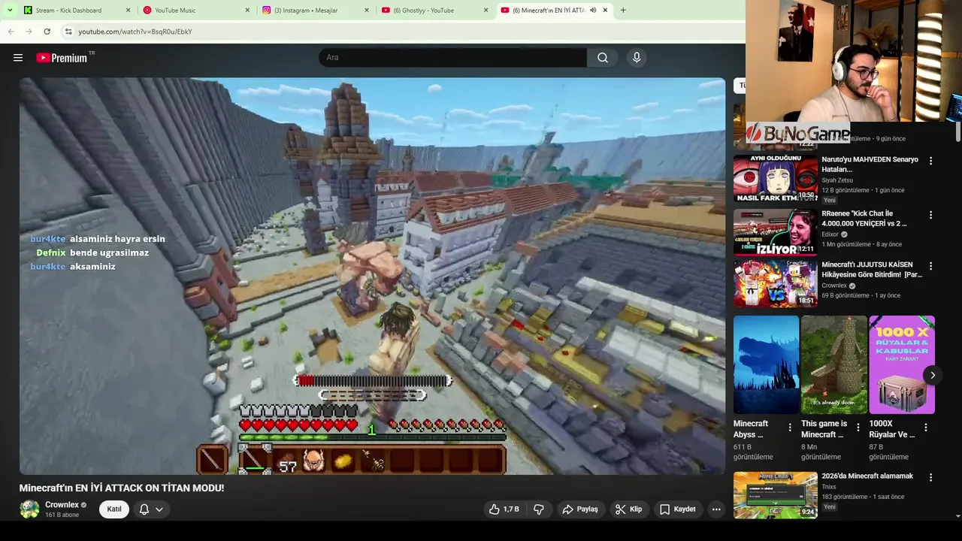Viewport: 962px width, 541px height.
Task: Start voice search with the microphone icon
Action: pos(637,58)
